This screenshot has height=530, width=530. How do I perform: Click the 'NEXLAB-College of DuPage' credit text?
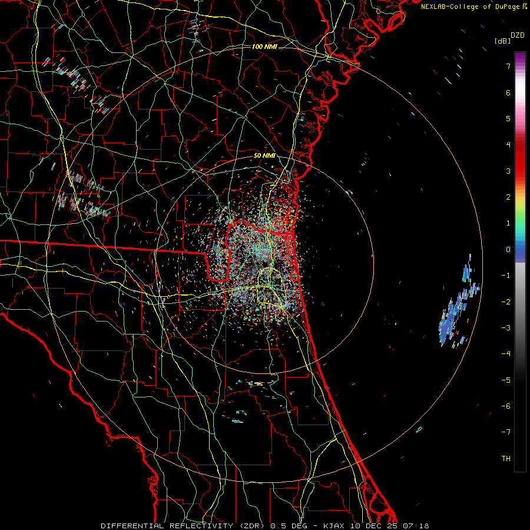(x=470, y=6)
